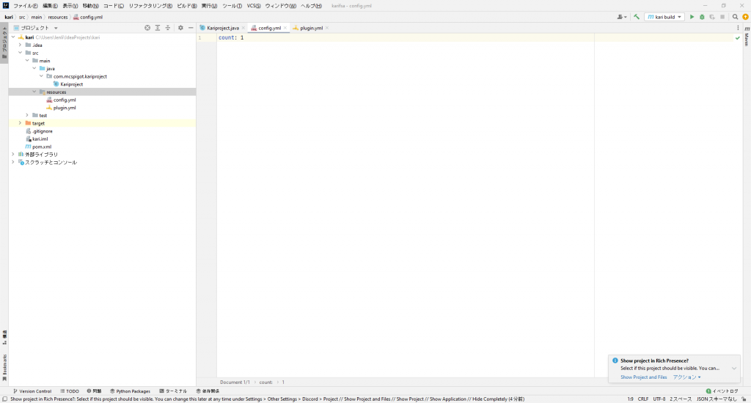Expand the target folder

point(20,123)
